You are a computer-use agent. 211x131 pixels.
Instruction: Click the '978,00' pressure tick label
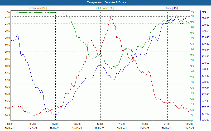[x=205, y=82]
